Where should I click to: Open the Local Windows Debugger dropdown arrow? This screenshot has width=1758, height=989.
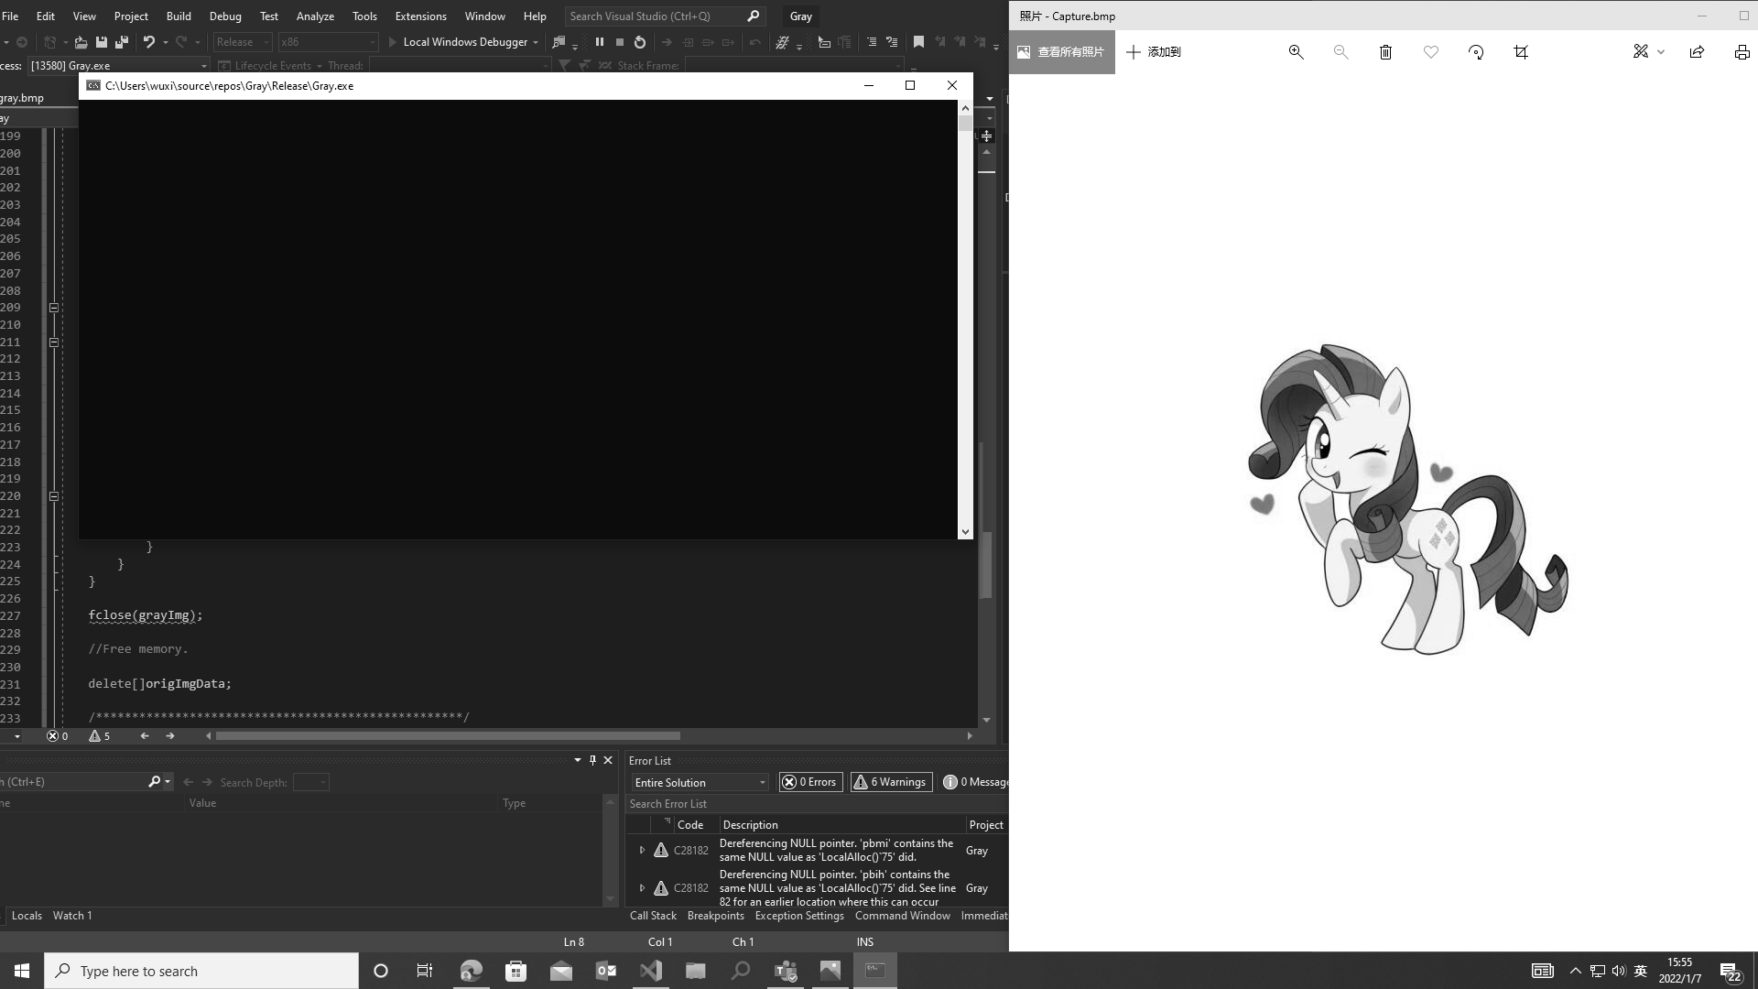[x=536, y=42]
